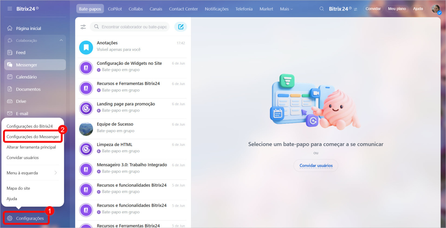Switch to the Bate-papos tab
Screen dimensions: 446x228
pos(90,9)
